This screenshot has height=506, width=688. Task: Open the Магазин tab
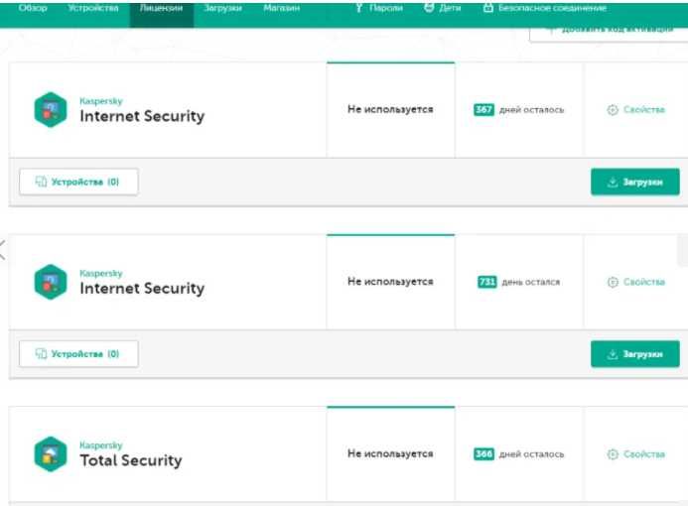click(282, 8)
